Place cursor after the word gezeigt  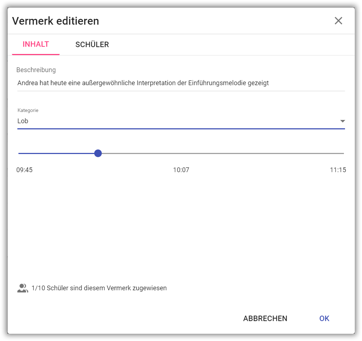270,83
